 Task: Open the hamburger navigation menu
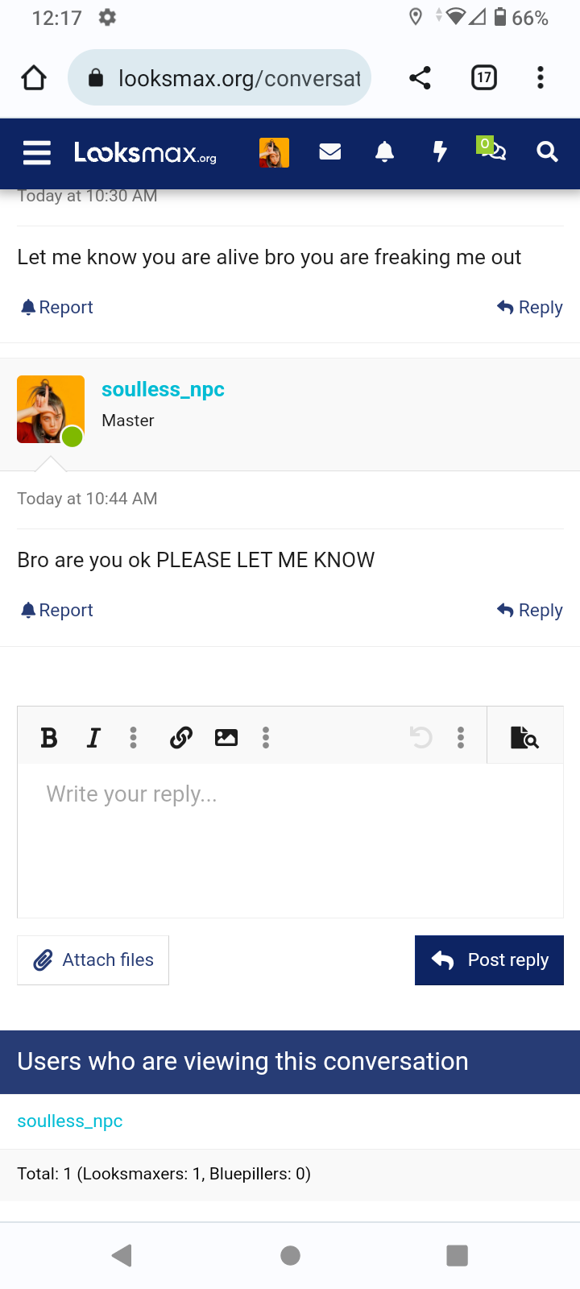[37, 152]
